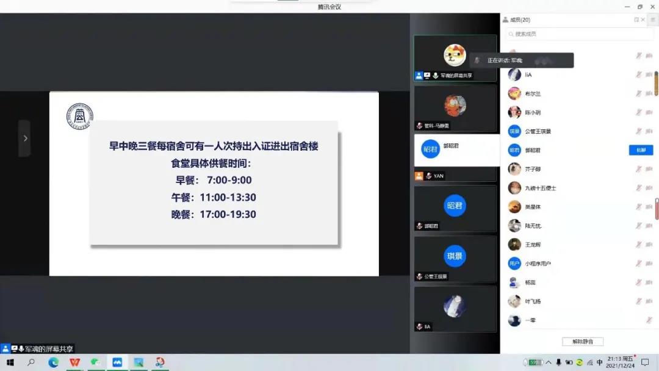Toggle microphone icon for 布尔兰
The image size is (659, 371).
pos(639,93)
